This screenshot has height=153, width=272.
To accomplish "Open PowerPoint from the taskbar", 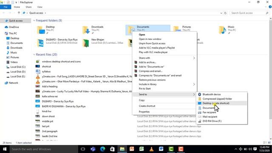I will point(132,149).
